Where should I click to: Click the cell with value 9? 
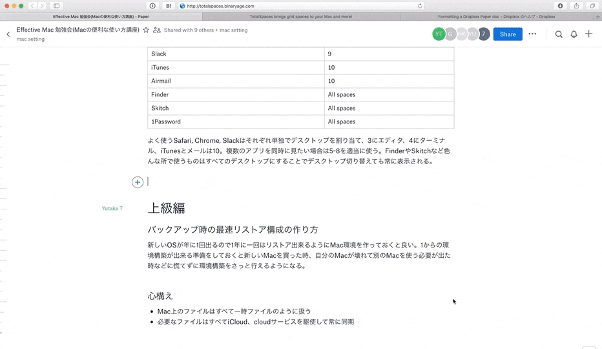click(389, 54)
